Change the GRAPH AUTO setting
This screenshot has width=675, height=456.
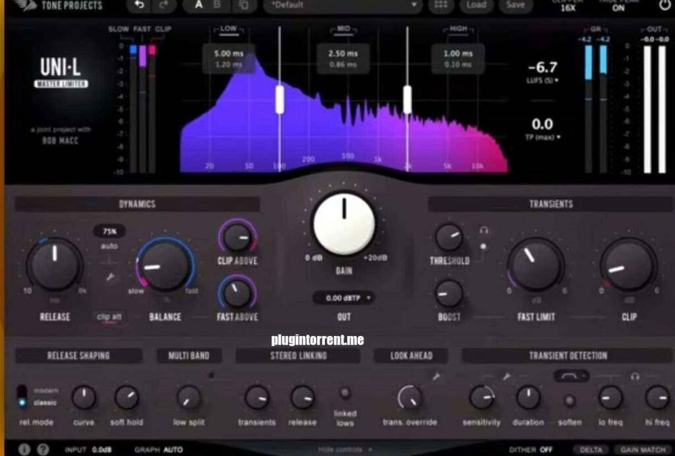[x=159, y=449]
